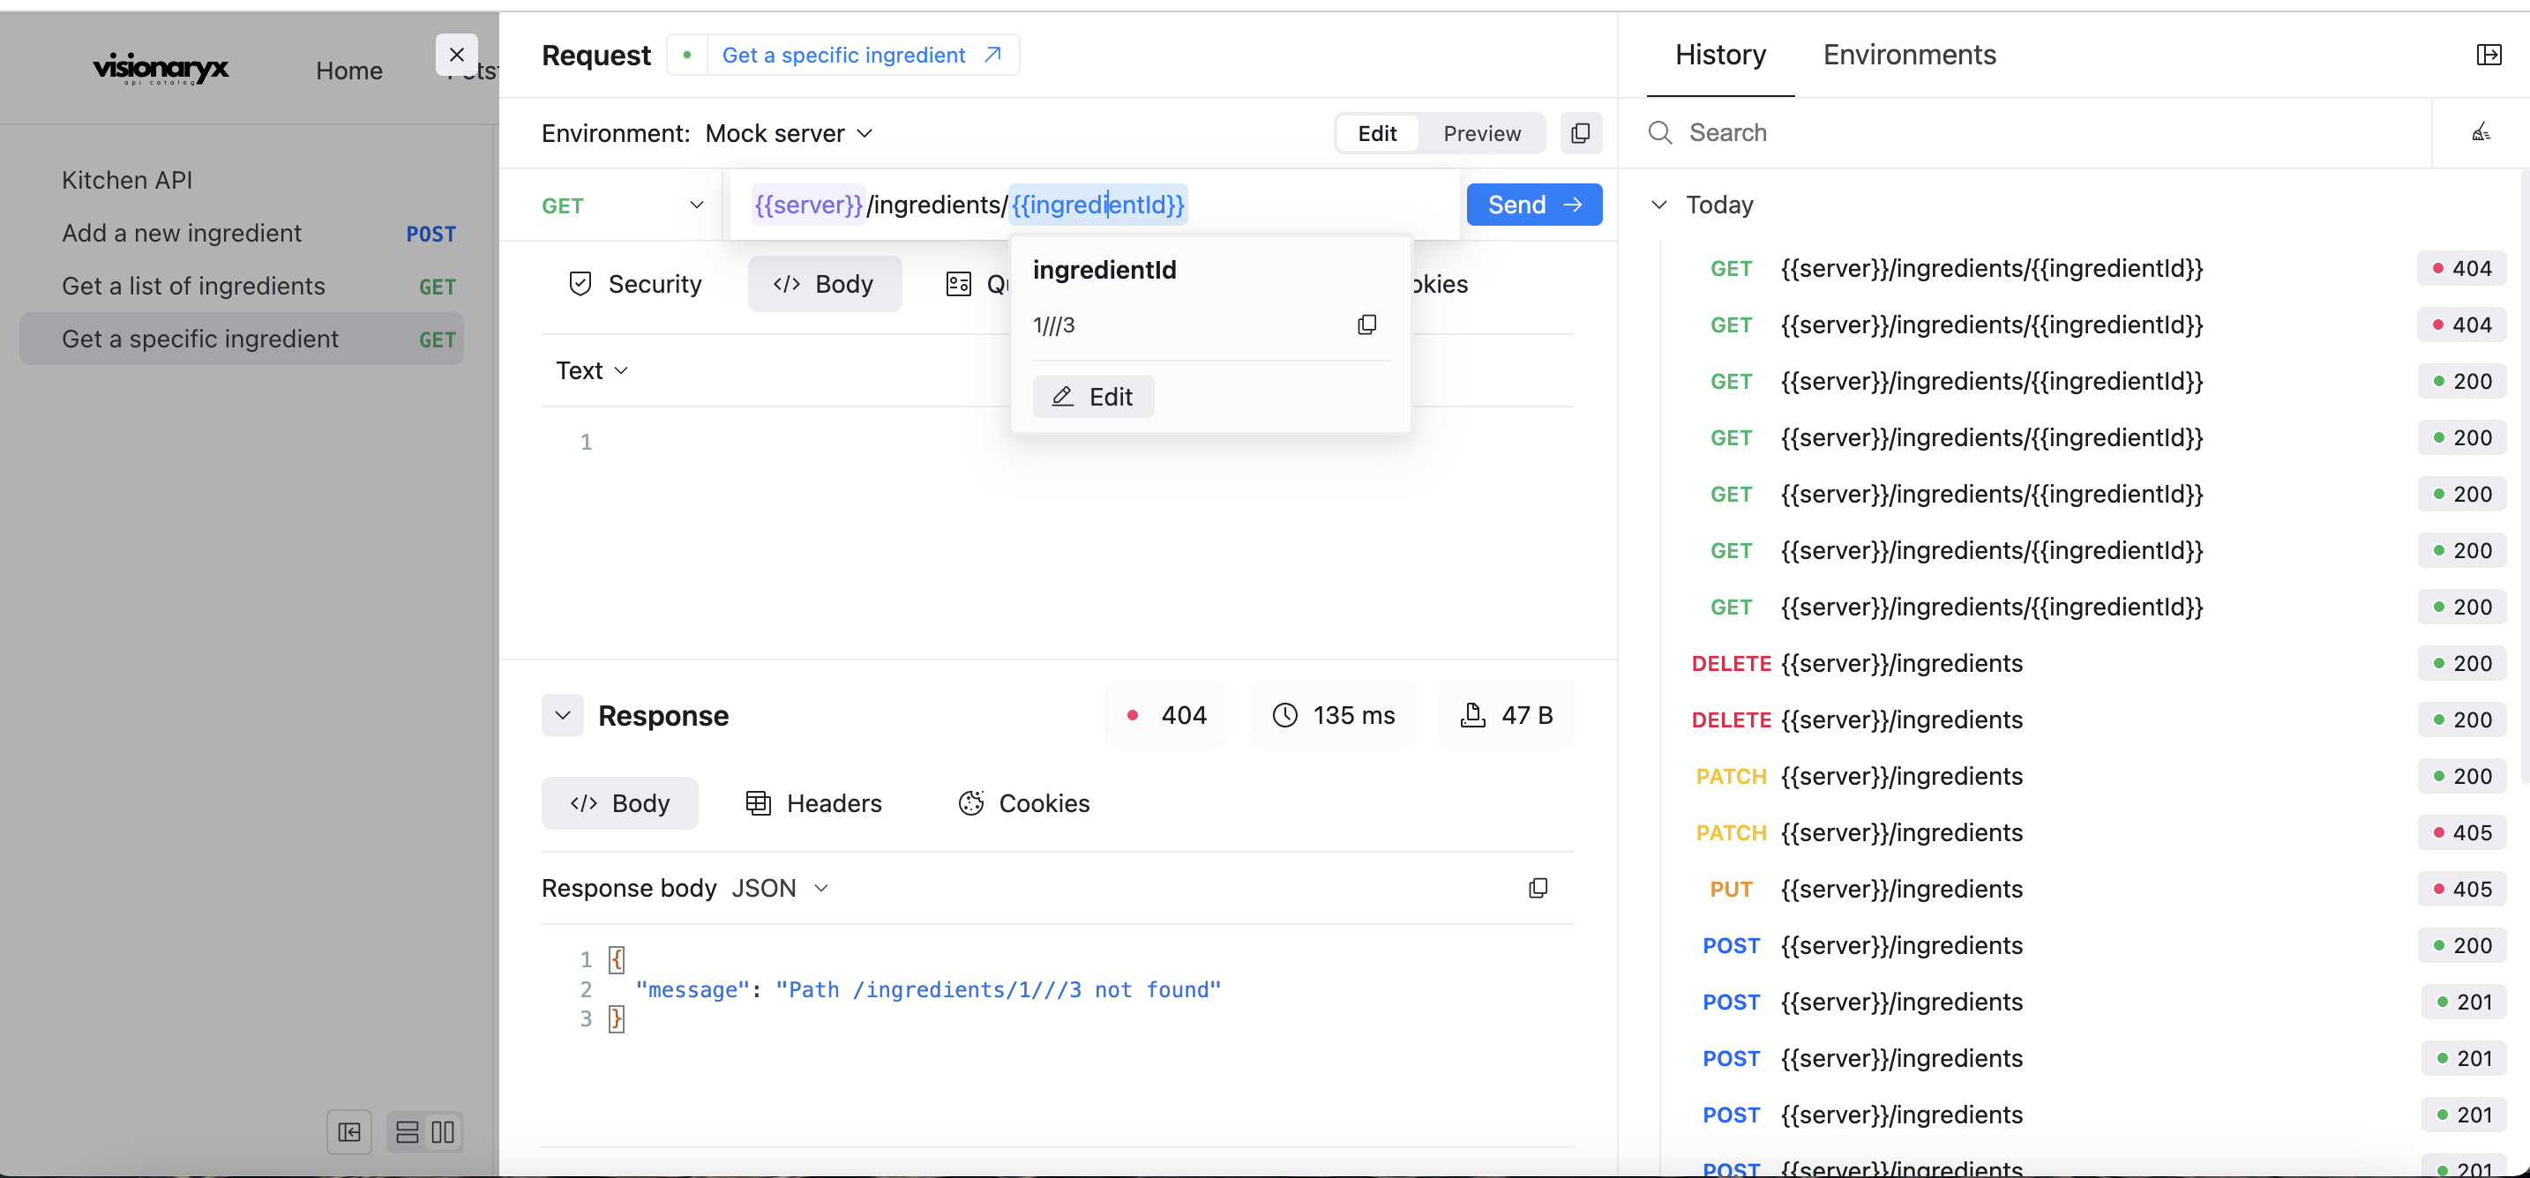Collapse the sidebar using the bottom-left panel icon
2530x1178 pixels.
click(x=348, y=1132)
